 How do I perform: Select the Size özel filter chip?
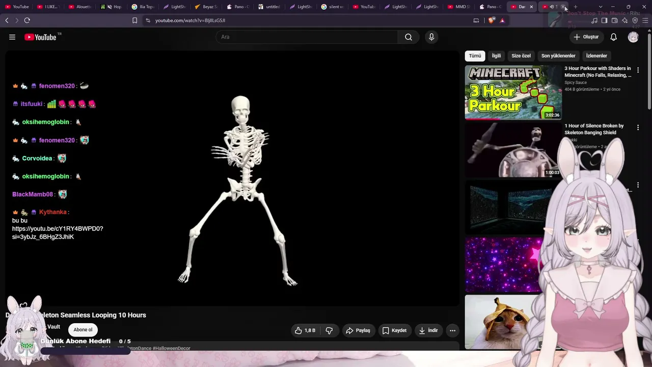[x=521, y=56]
